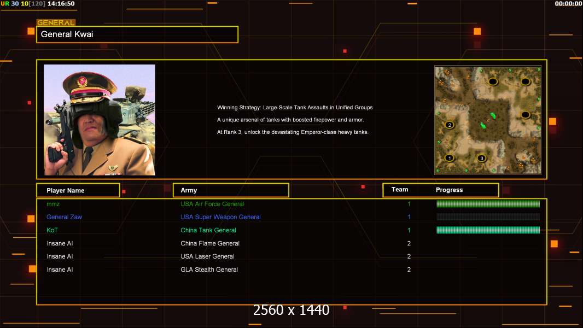Select start position 2 on the minimap
The width and height of the screenshot is (583, 328).
coord(450,125)
